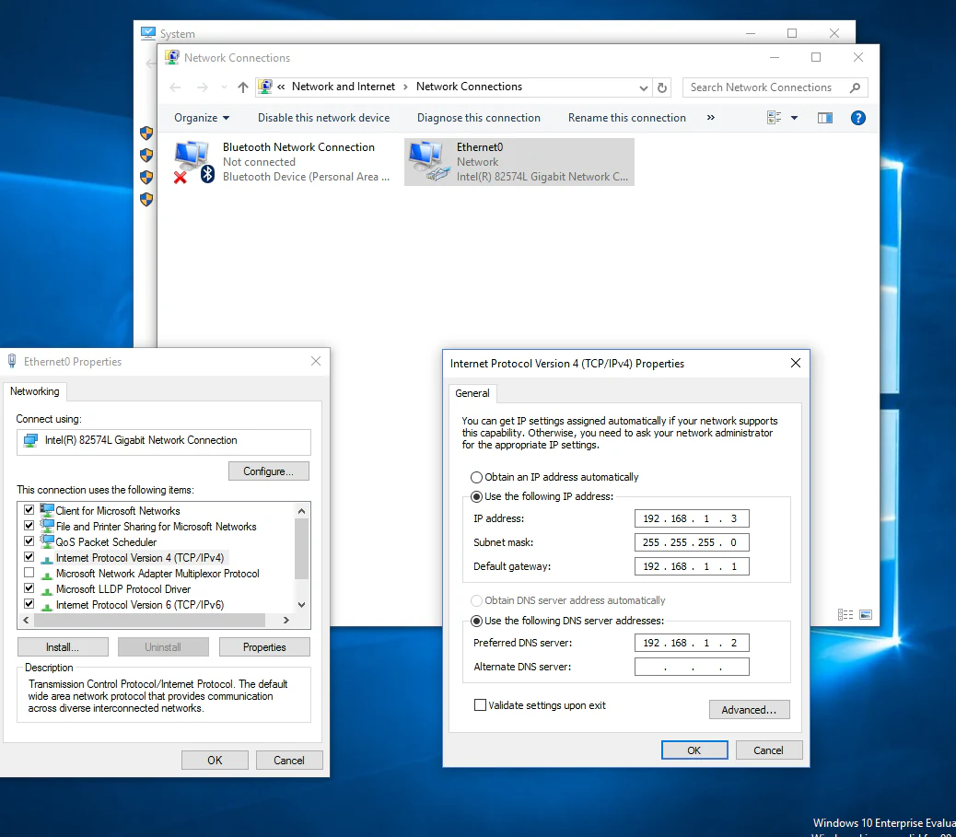Click Properties button in Ethernet0 Properties
This screenshot has width=956, height=837.
pyautogui.click(x=264, y=647)
